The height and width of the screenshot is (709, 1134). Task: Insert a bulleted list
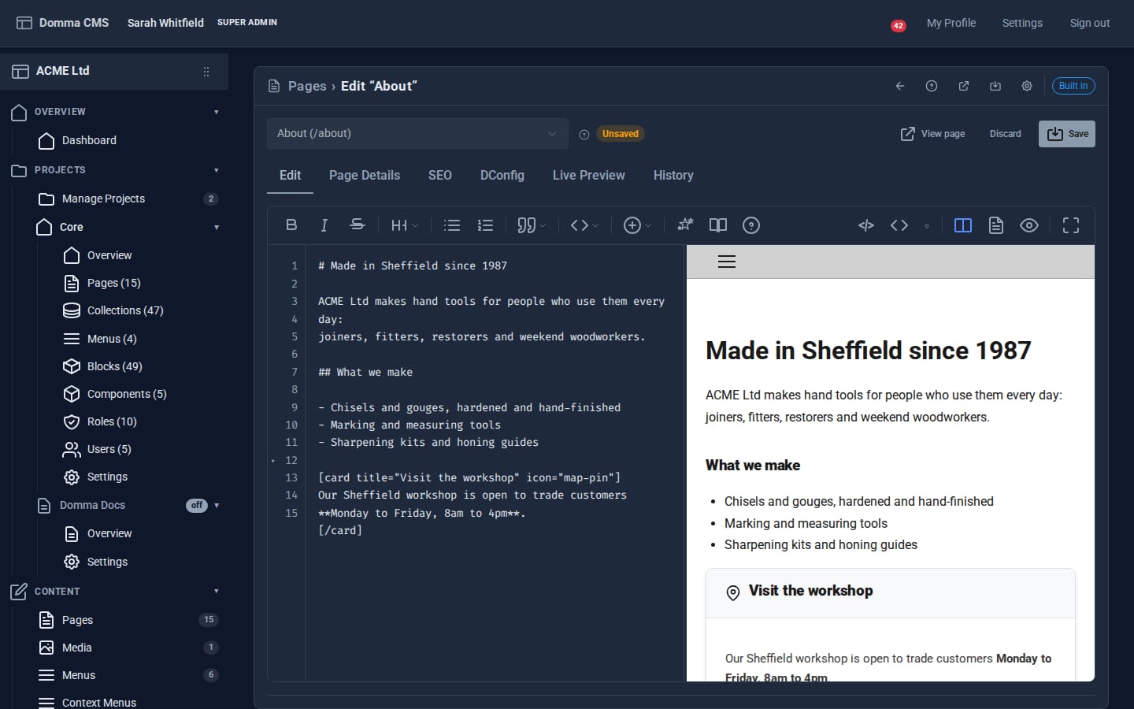click(x=452, y=225)
